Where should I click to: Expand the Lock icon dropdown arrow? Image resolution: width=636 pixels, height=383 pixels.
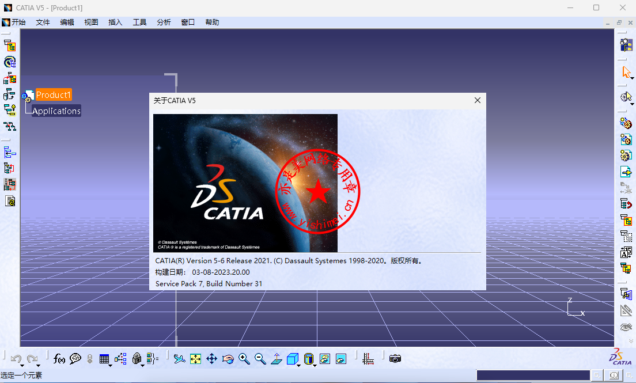click(x=142, y=366)
